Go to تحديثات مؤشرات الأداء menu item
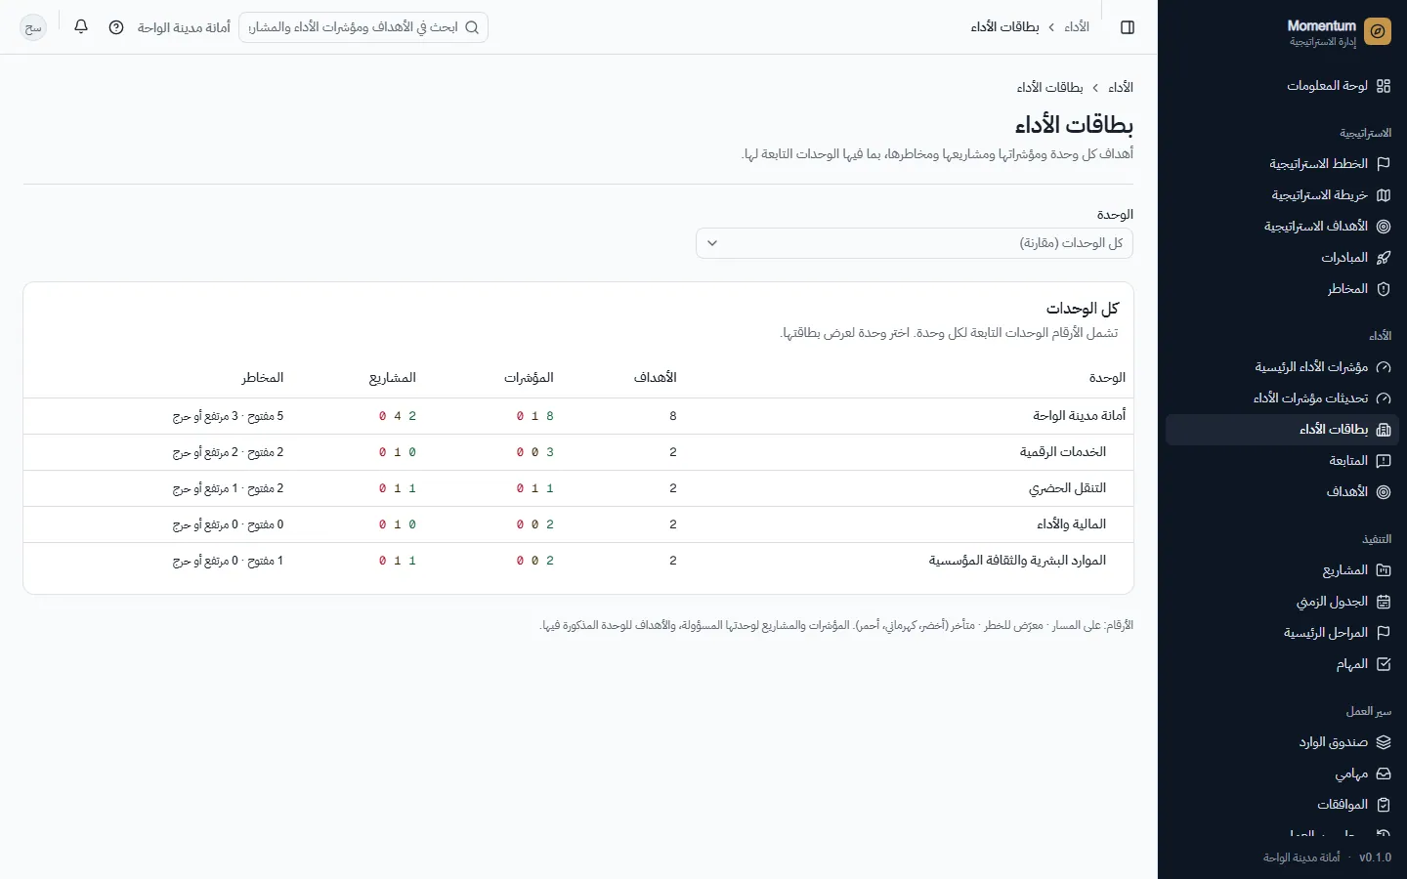 coord(1282,398)
